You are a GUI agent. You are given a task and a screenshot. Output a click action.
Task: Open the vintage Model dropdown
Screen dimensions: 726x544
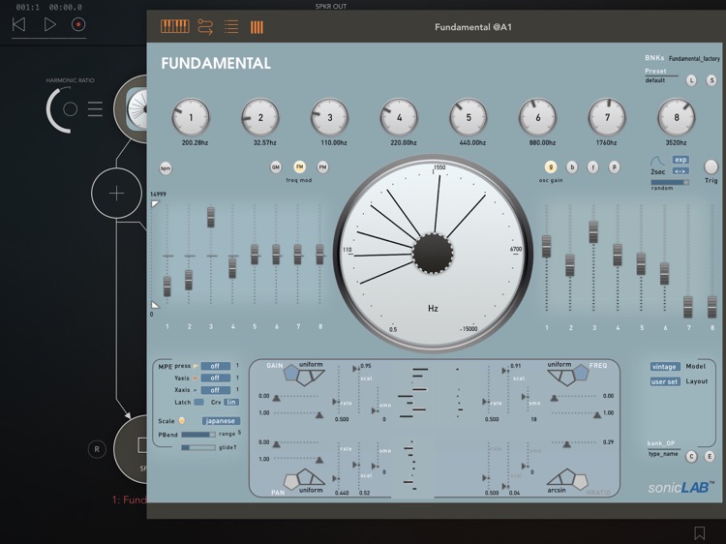[x=665, y=367]
